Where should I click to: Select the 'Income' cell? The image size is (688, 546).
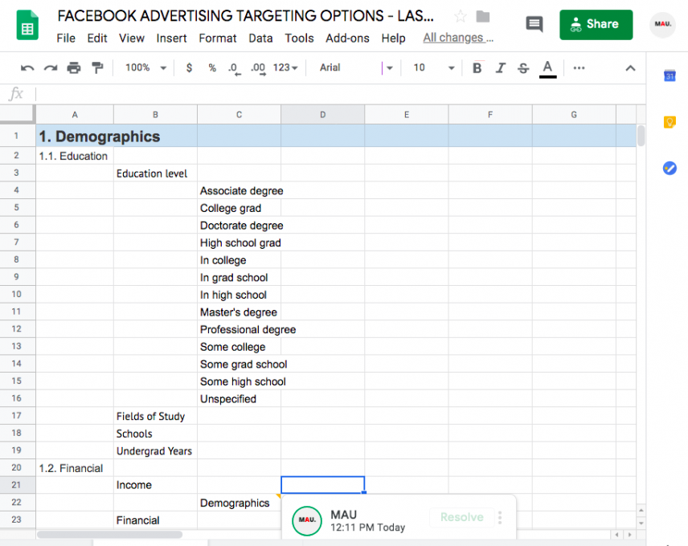155,485
